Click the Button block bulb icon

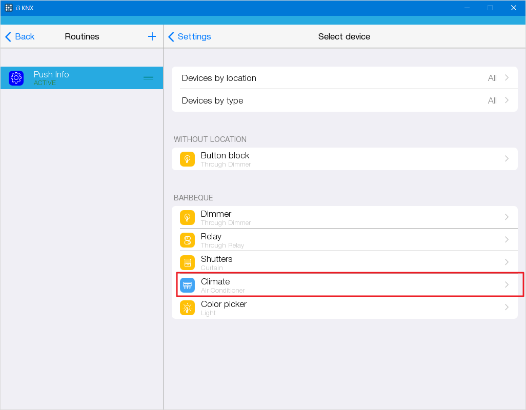[x=187, y=159]
